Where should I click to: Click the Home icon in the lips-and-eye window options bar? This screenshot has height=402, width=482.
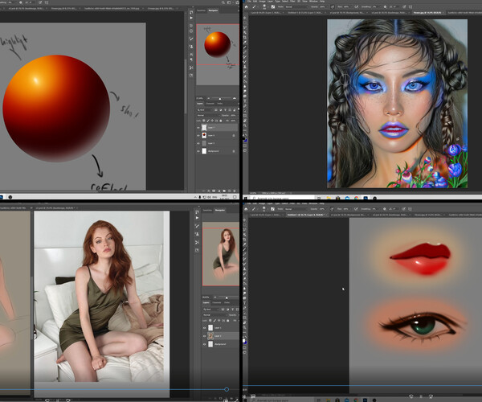(x=246, y=209)
